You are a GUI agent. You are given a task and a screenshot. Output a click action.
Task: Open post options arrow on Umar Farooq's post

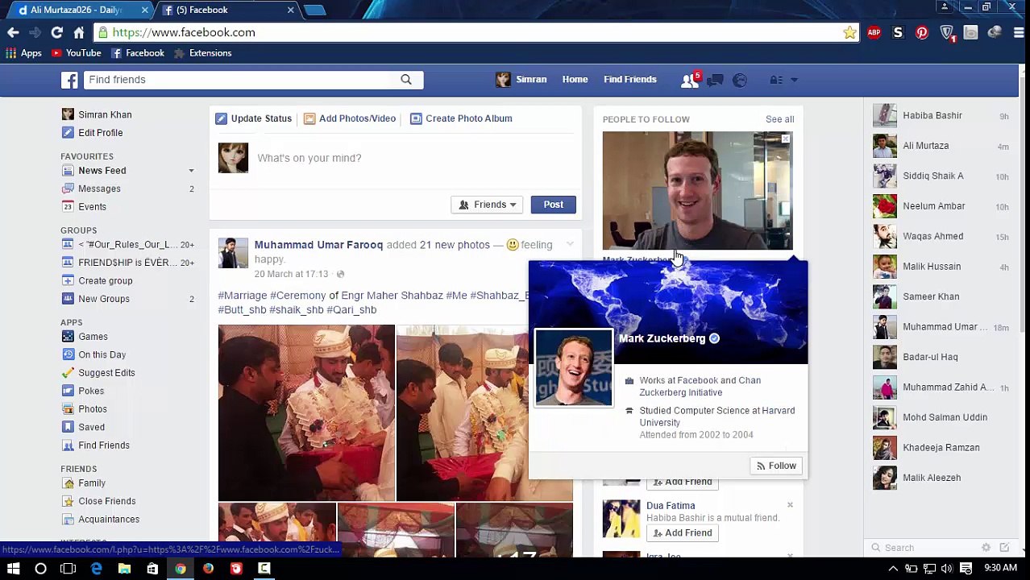[x=570, y=244]
